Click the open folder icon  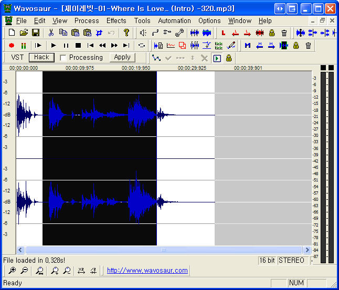tap(24, 33)
